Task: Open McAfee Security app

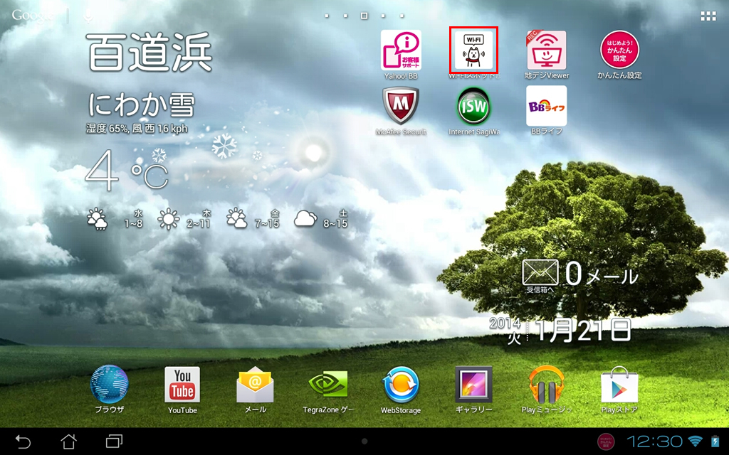Action: tap(401, 112)
